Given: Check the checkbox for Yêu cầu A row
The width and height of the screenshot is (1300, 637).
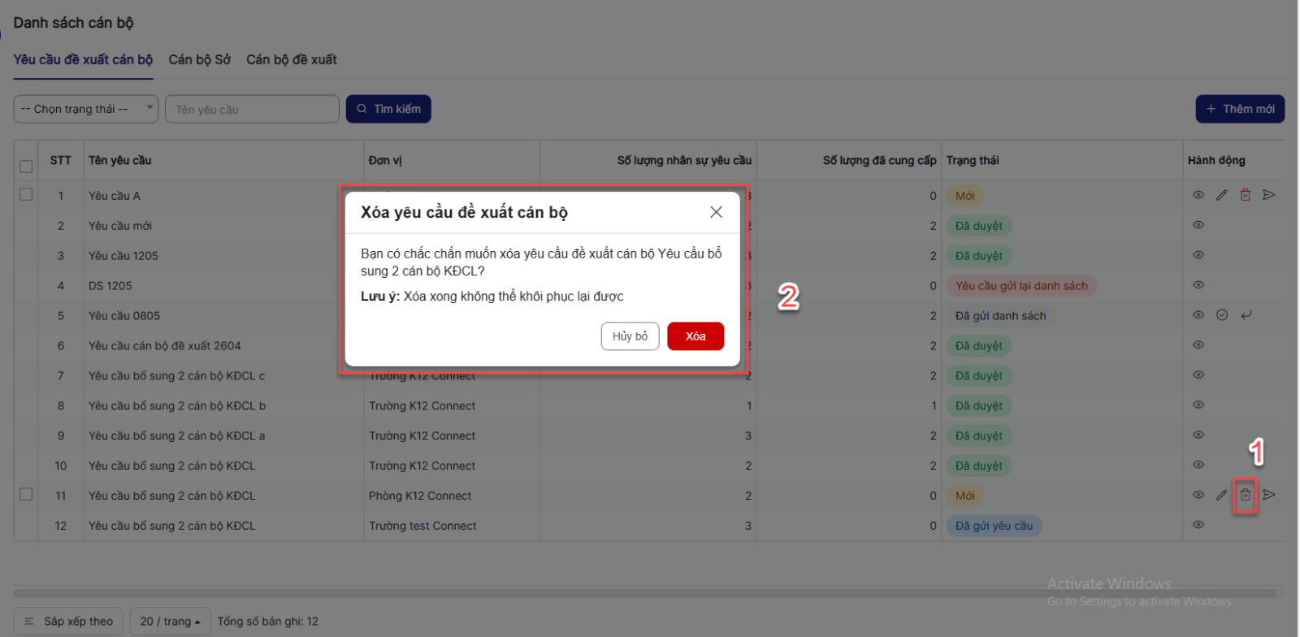Looking at the screenshot, I should (x=26, y=195).
